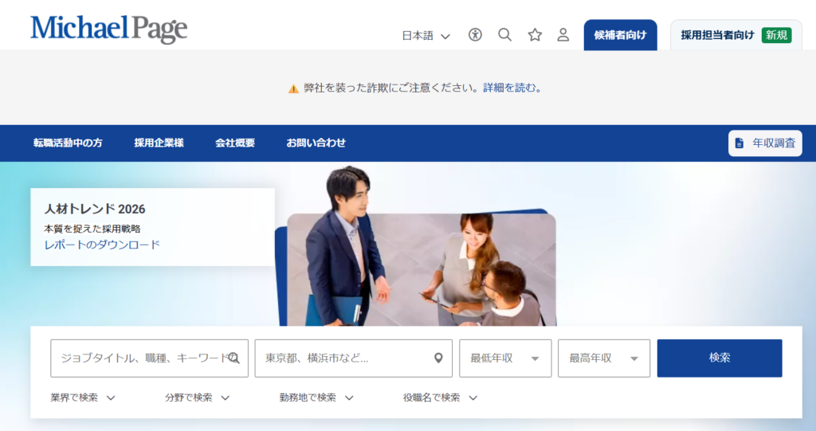The width and height of the screenshot is (816, 431).
Task: Click the job title keyword input field
Action: 149,359
